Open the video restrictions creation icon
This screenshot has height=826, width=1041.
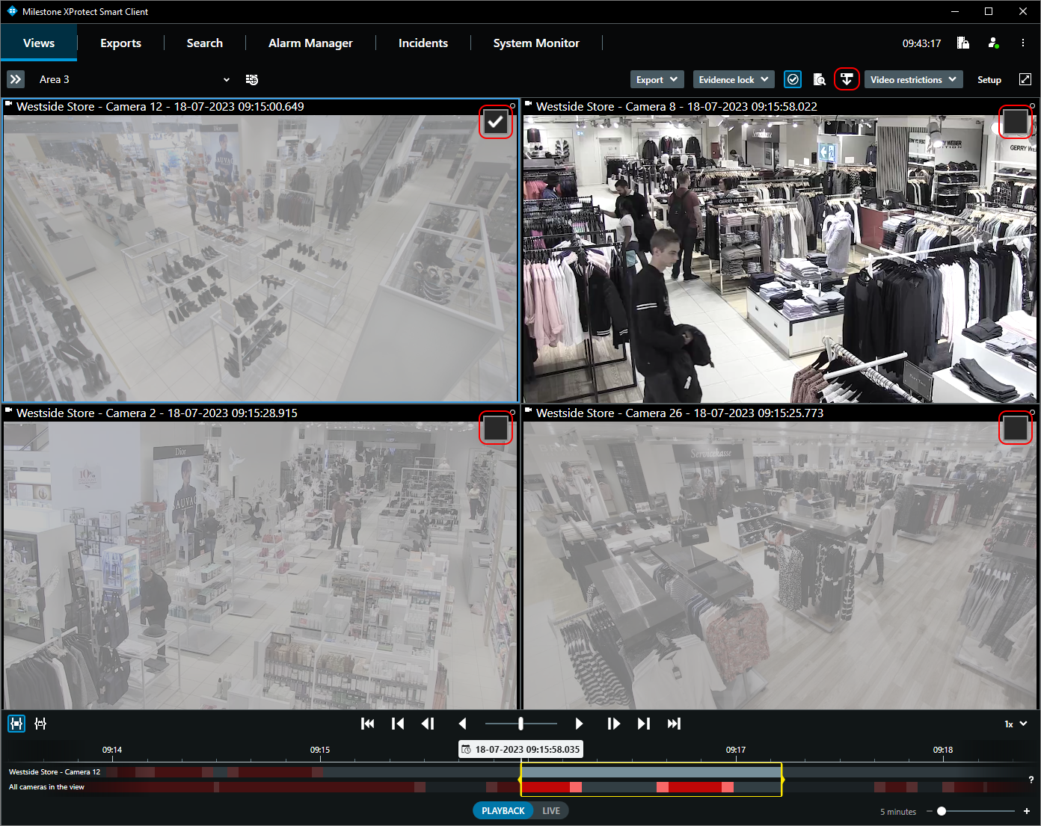(x=847, y=78)
